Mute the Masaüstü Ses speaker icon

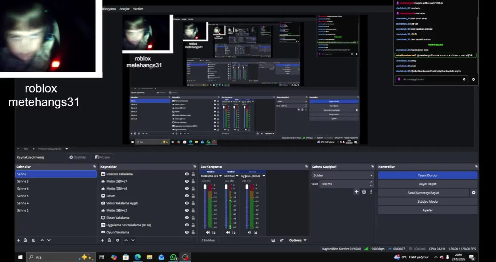coord(208,232)
